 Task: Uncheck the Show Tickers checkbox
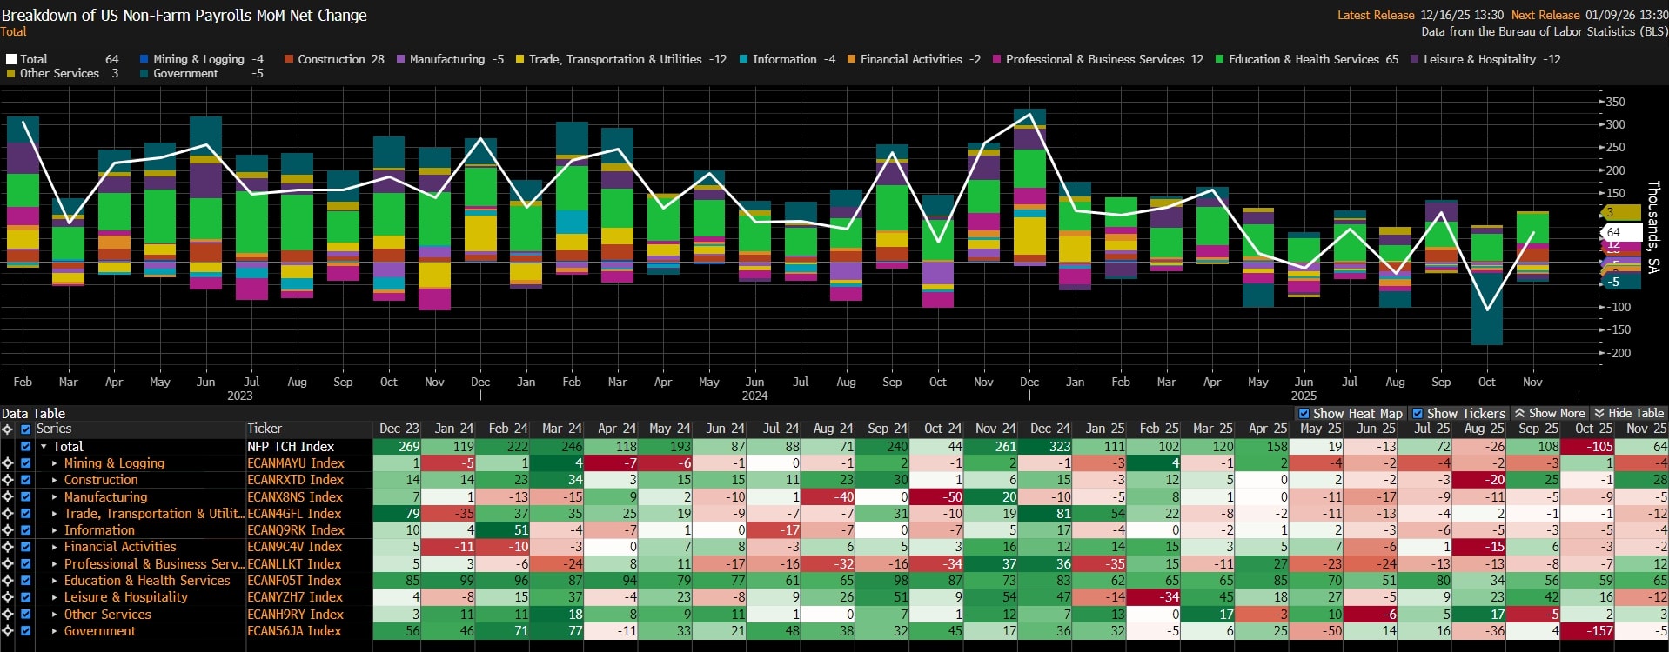pyautogui.click(x=1418, y=414)
